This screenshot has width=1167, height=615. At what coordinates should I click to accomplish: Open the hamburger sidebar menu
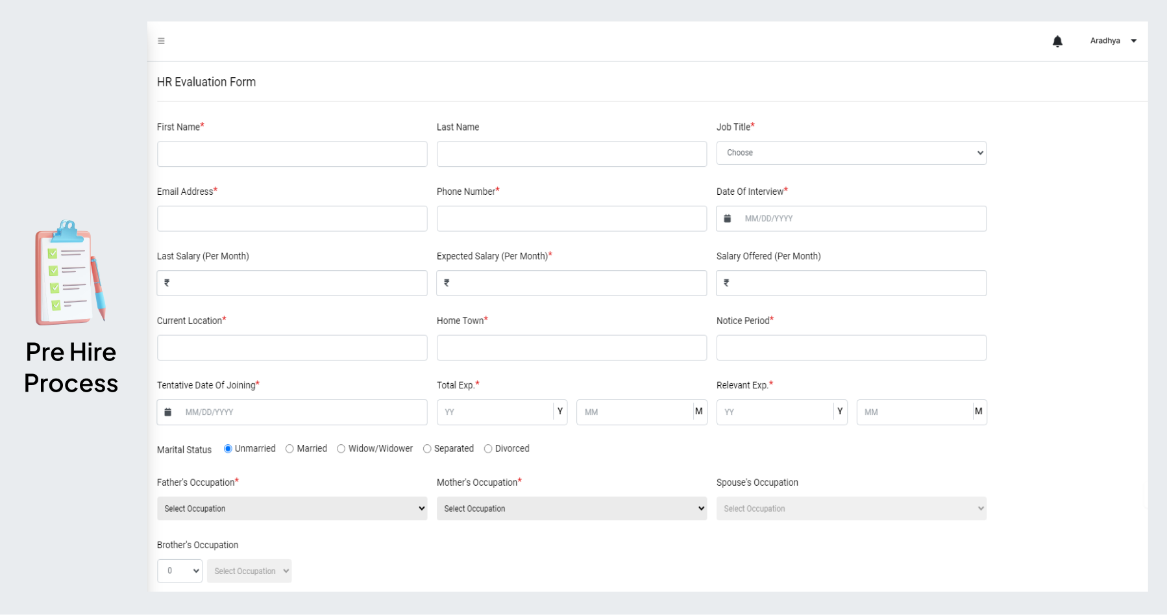(x=161, y=41)
